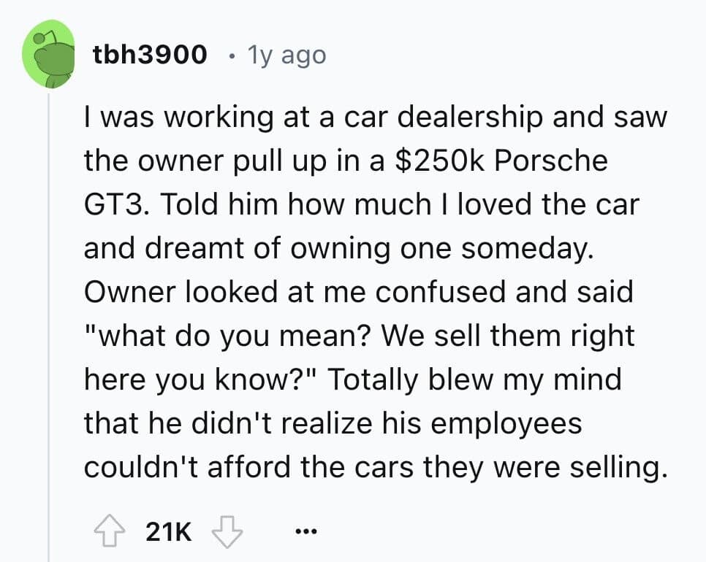This screenshot has width=706, height=562.
Task: Click the word "Porsche" in the comment
Action: tap(551, 161)
